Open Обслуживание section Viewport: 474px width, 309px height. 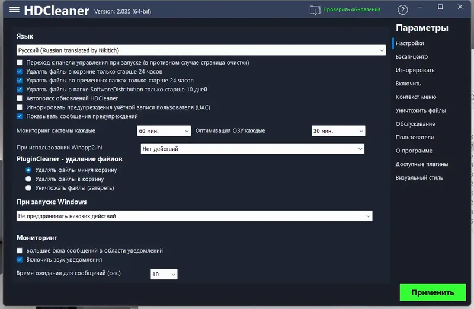415,124
